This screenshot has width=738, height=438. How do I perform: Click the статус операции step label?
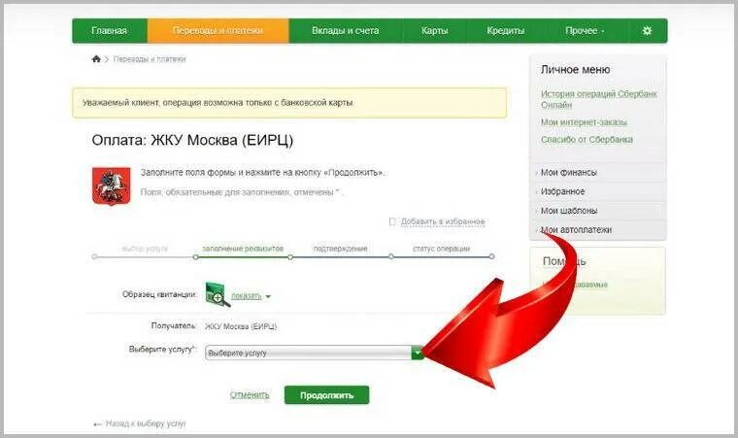[441, 249]
